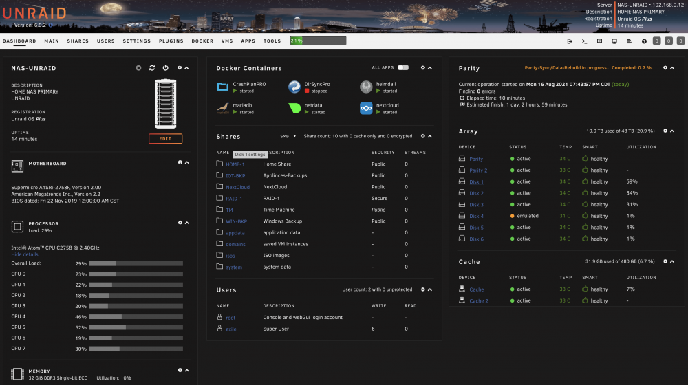The image size is (688, 385).
Task: Open the SMB protocol dropdown in Shares
Action: click(x=288, y=136)
